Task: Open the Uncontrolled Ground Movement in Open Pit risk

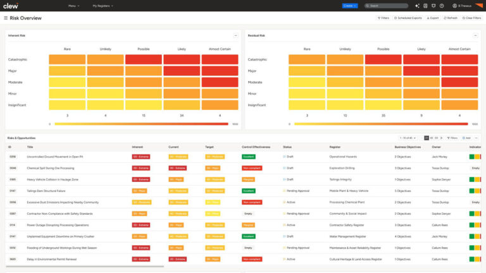Action: (x=55, y=156)
